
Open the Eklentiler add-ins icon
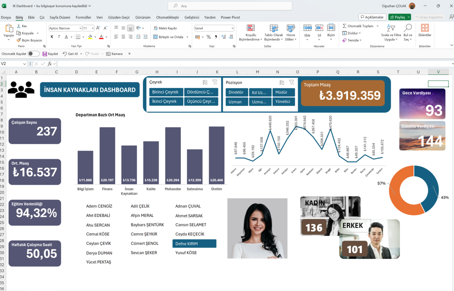pos(425,28)
